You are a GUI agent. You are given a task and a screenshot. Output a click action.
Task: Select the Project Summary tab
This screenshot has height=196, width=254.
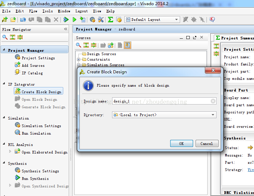tap(234, 38)
